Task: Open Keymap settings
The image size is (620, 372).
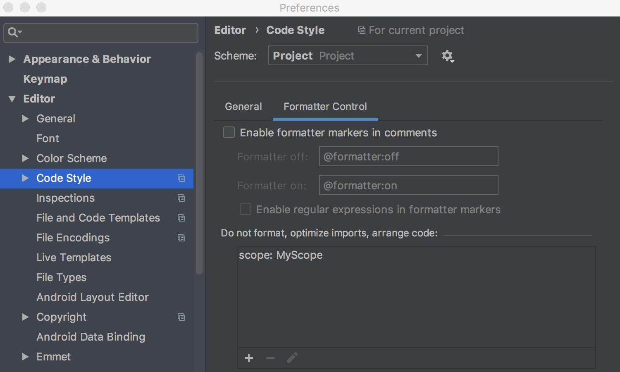Action: pos(45,79)
